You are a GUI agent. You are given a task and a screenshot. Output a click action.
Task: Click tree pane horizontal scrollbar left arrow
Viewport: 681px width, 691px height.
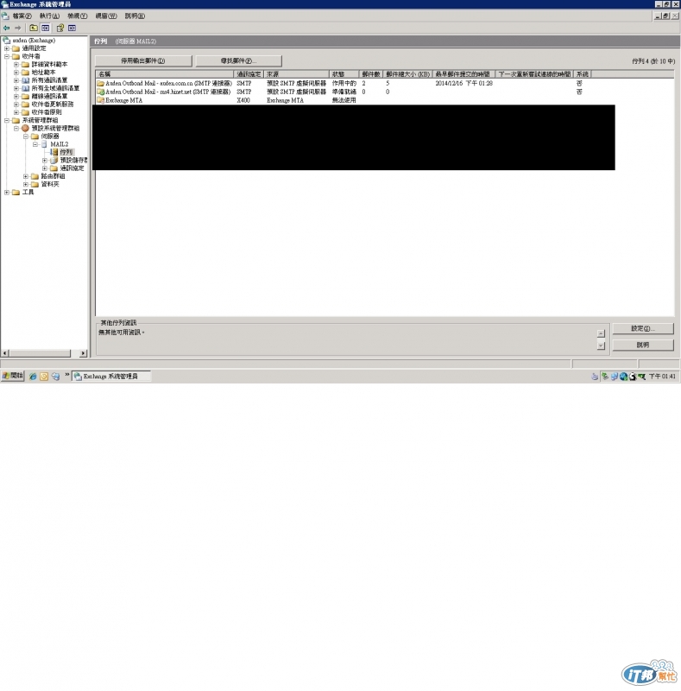point(5,353)
